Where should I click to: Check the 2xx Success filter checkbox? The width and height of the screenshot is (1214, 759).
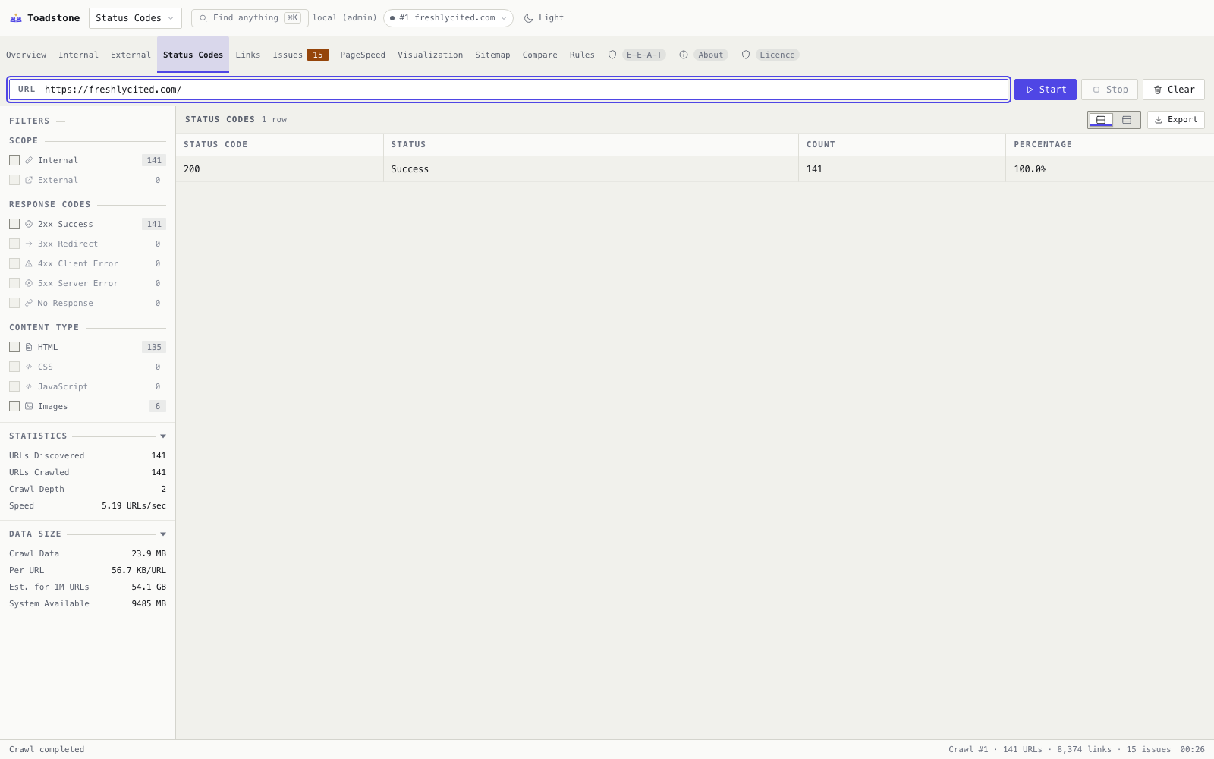pos(14,224)
